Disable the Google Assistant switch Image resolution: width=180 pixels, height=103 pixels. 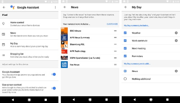[x=53, y=74]
